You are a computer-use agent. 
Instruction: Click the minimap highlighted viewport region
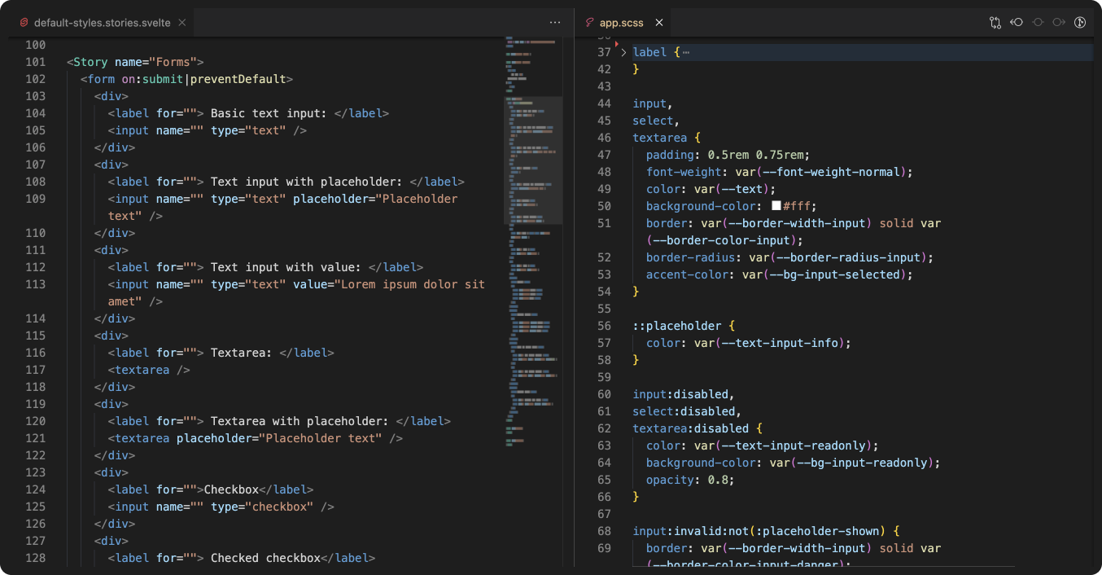coord(533,160)
